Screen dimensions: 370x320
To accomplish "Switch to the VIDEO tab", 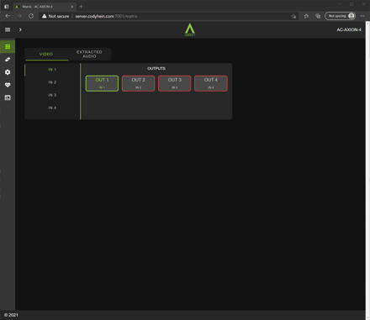I will [46, 54].
